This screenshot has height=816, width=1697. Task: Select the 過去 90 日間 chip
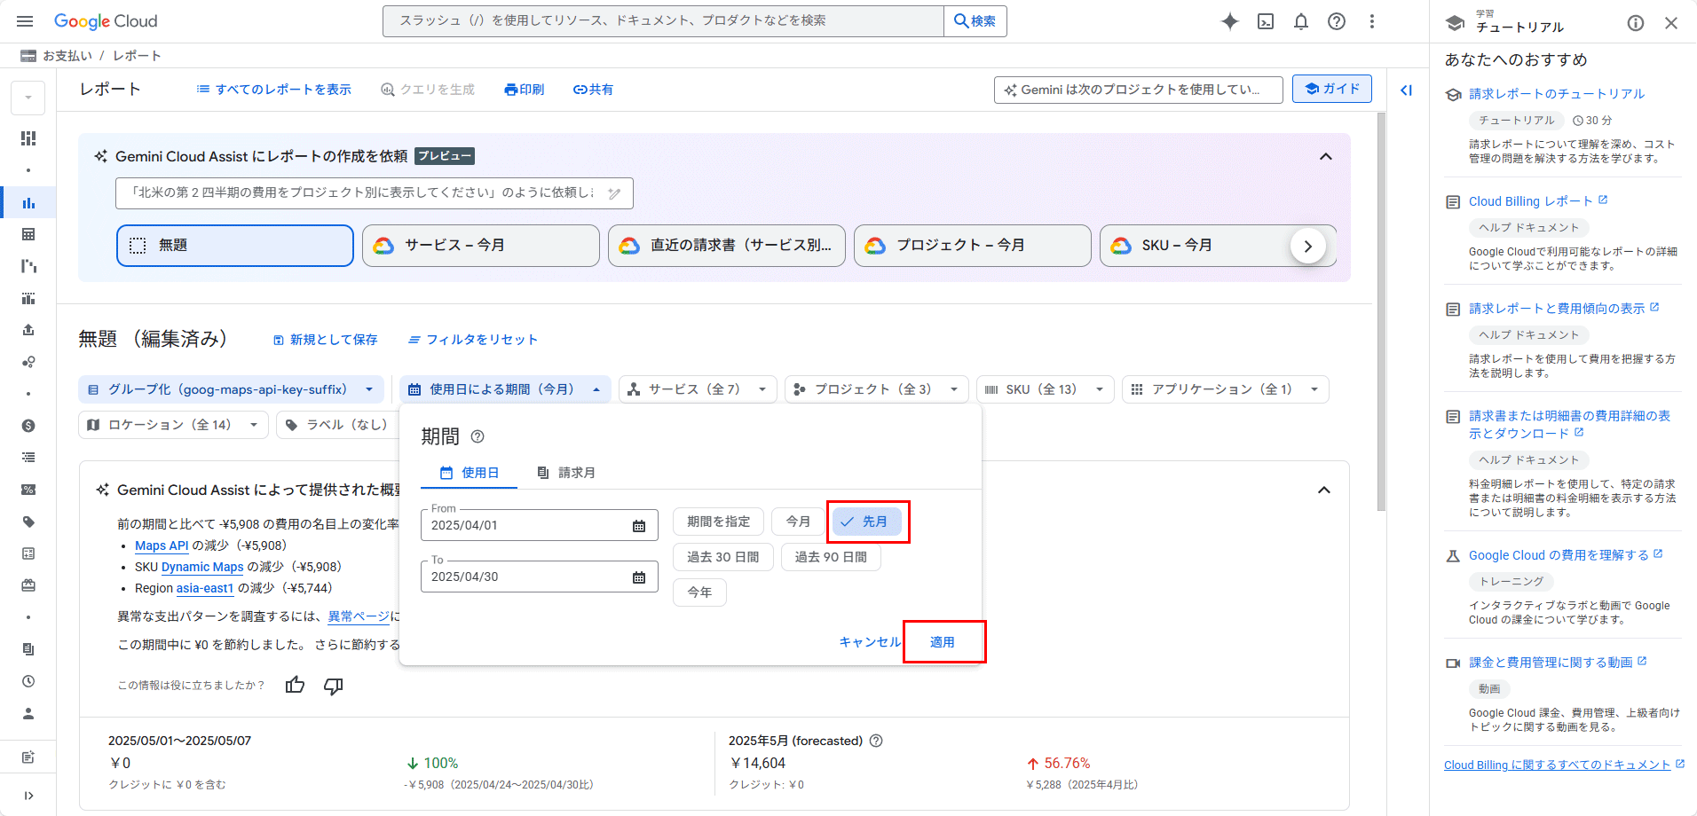click(831, 557)
